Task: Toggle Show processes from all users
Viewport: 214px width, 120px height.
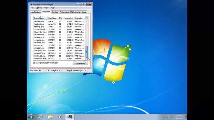Action: click(x=34, y=63)
